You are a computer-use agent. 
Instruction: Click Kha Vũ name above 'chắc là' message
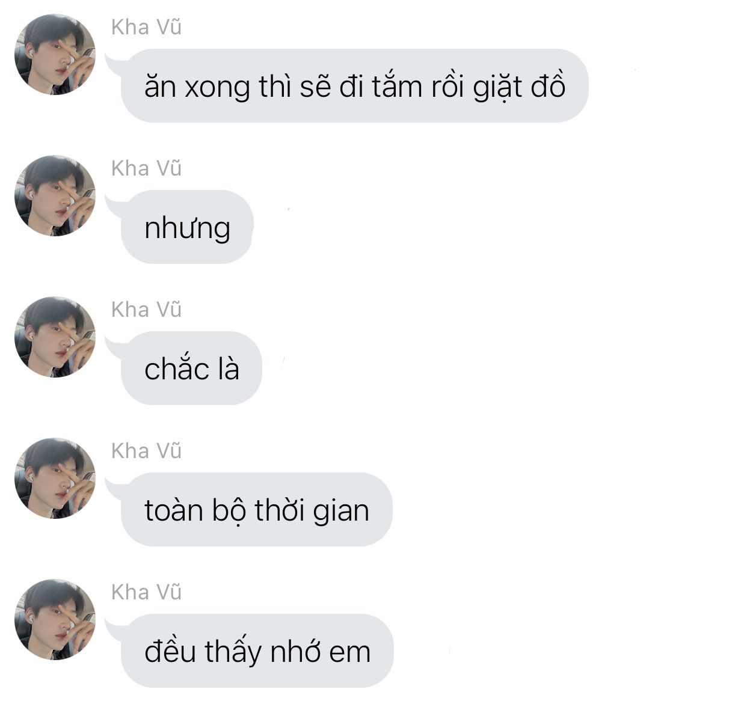[x=146, y=310]
